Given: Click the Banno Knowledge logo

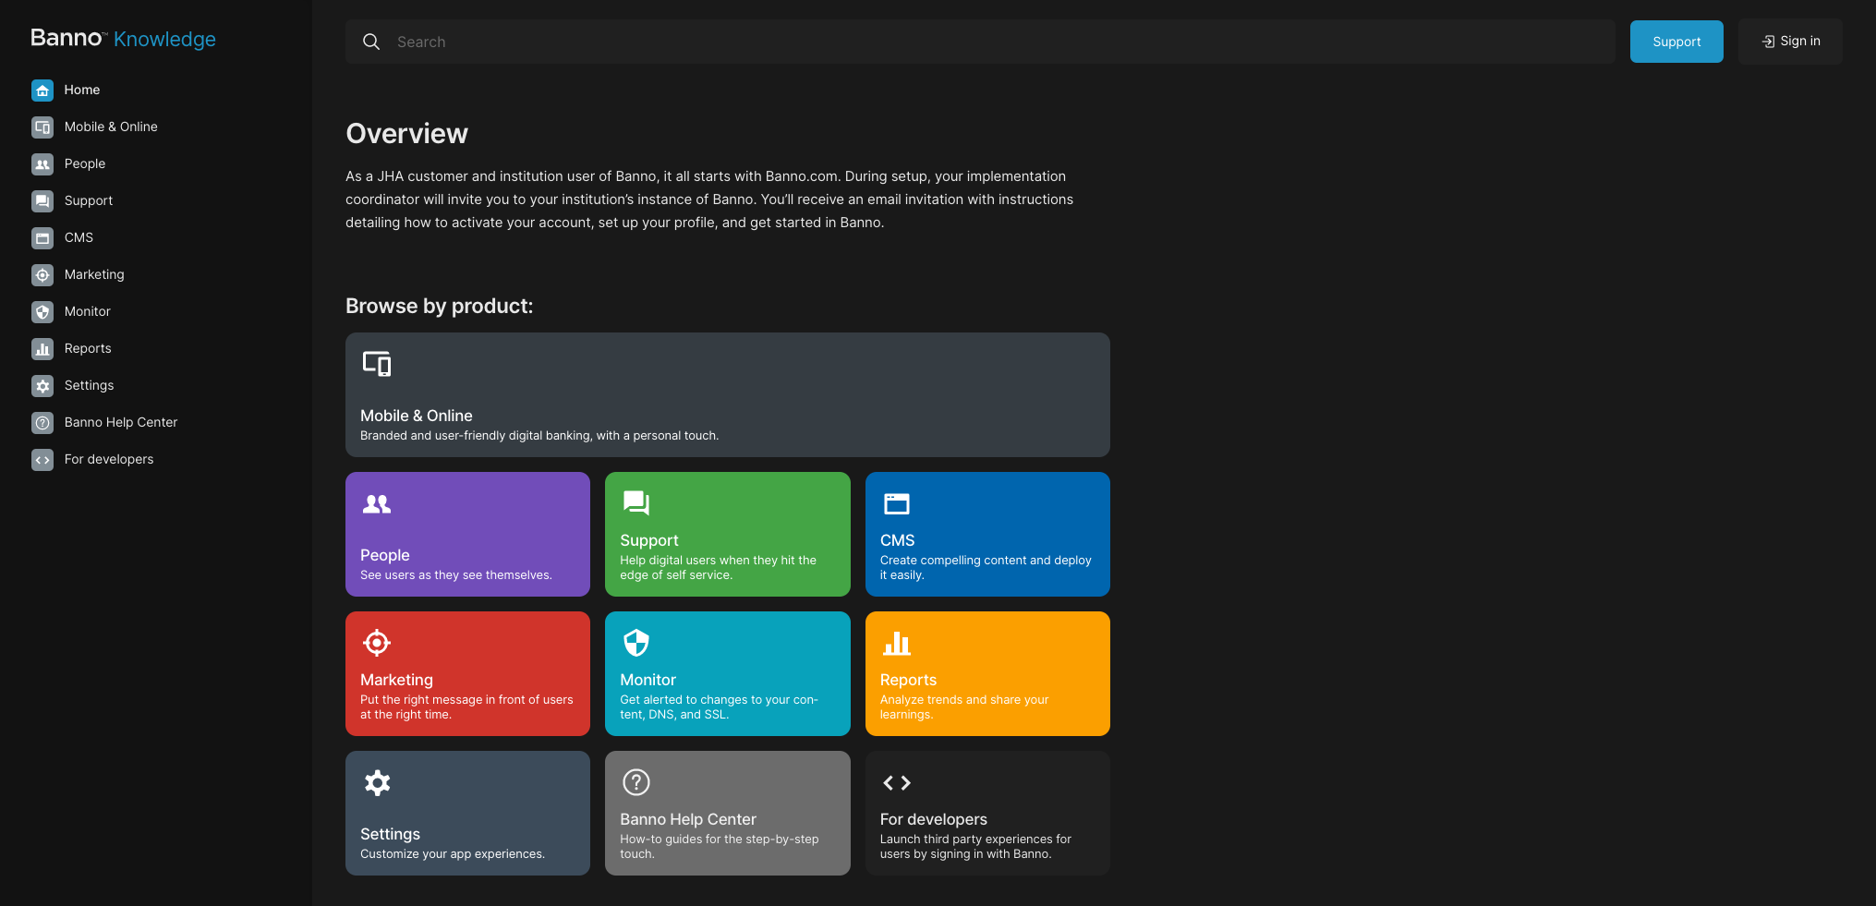Looking at the screenshot, I should point(123,39).
